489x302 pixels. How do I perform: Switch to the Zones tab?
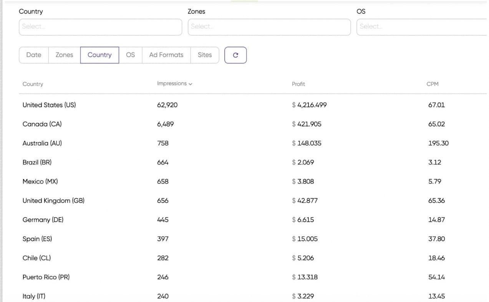click(x=64, y=55)
